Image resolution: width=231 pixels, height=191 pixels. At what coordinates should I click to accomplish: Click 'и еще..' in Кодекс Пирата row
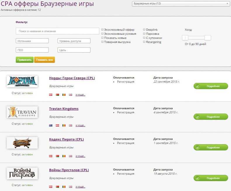(x=80, y=156)
